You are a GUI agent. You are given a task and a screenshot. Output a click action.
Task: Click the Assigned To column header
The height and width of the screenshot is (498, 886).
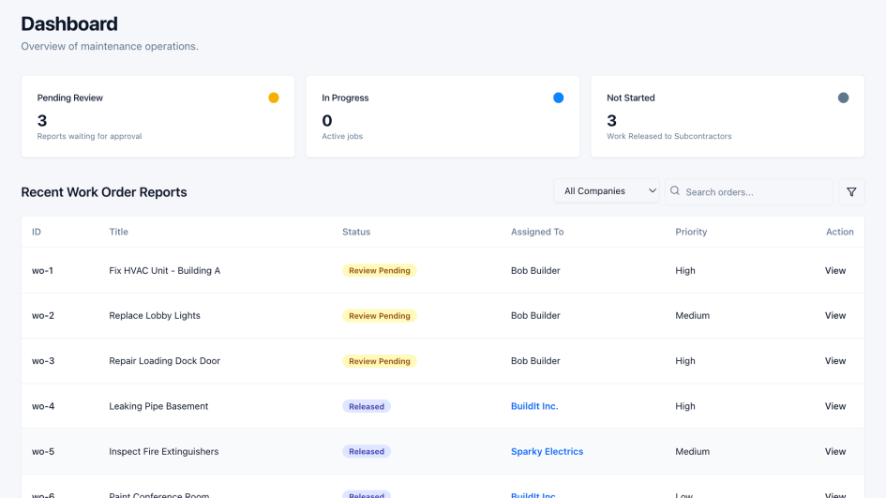[537, 232]
